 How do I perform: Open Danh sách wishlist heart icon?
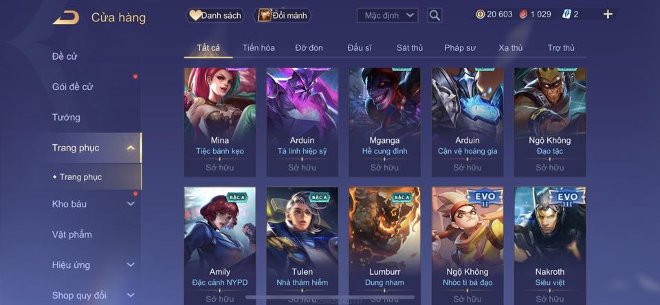(195, 16)
